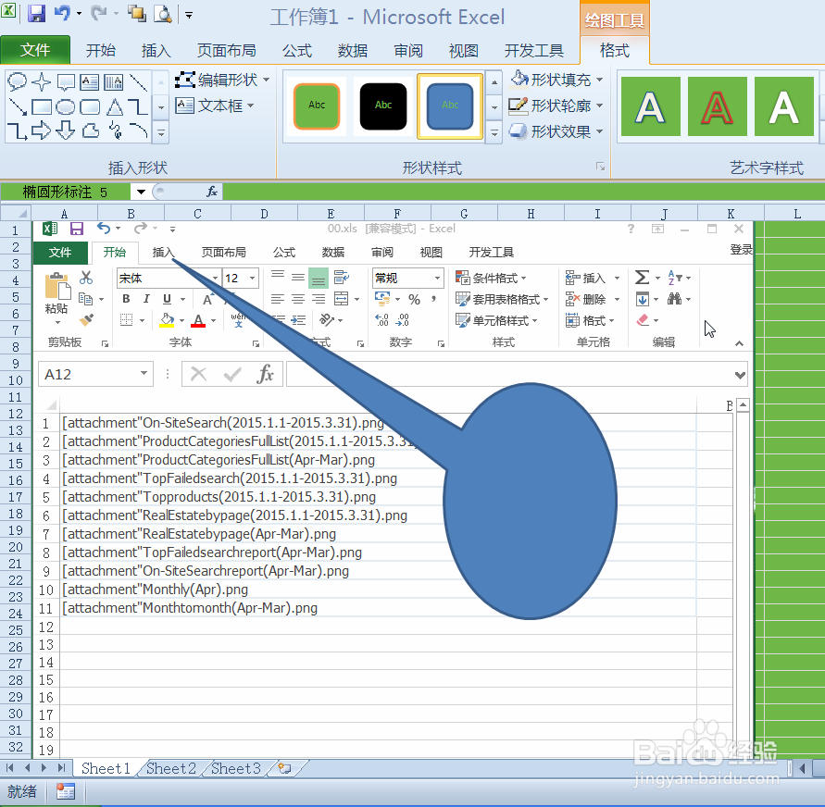Click 单元格样式 in embedded 00.xls window

click(x=496, y=320)
